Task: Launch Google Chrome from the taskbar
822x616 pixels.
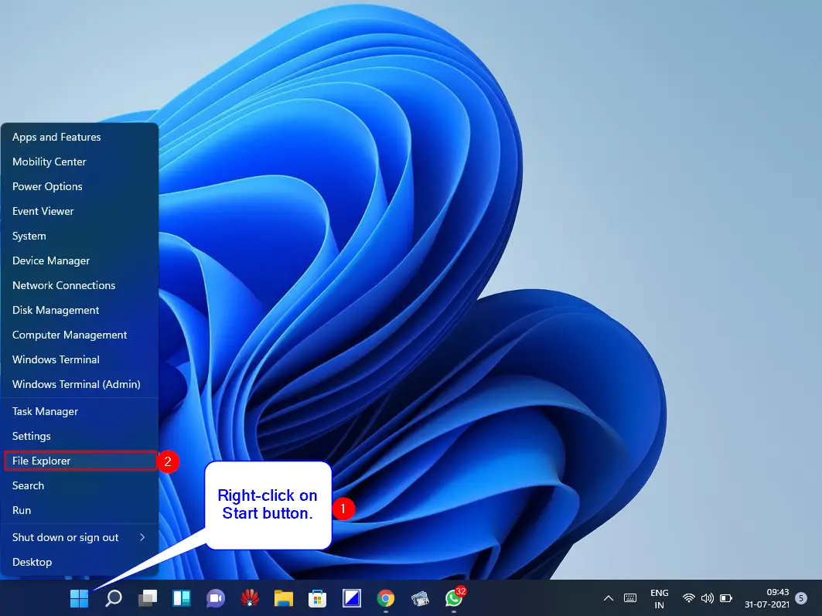Action: [385, 597]
